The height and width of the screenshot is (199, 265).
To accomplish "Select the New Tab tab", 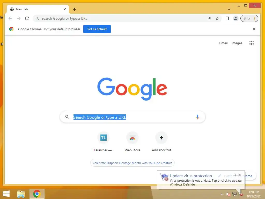I will [x=38, y=9].
